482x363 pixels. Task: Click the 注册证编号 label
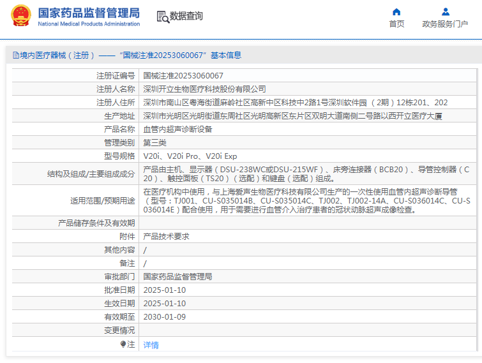click(x=116, y=75)
